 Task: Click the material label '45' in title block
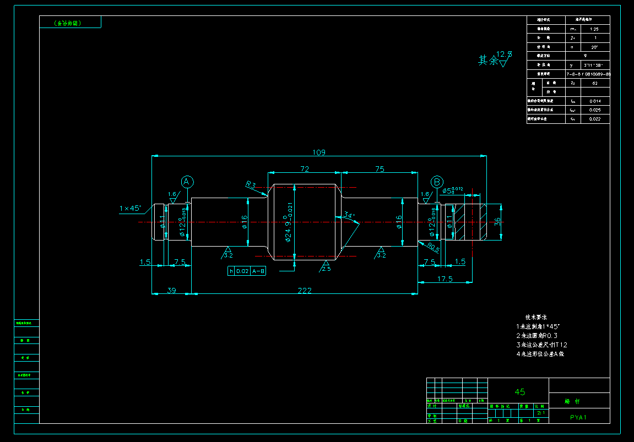(520, 392)
